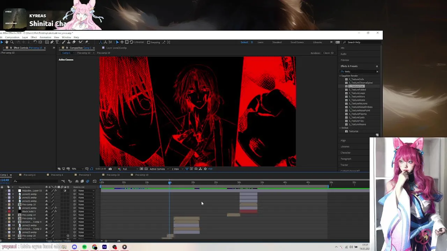The width and height of the screenshot is (447, 251).
Task: Click the Draft 3D icon in timeline
Action: 70,181
